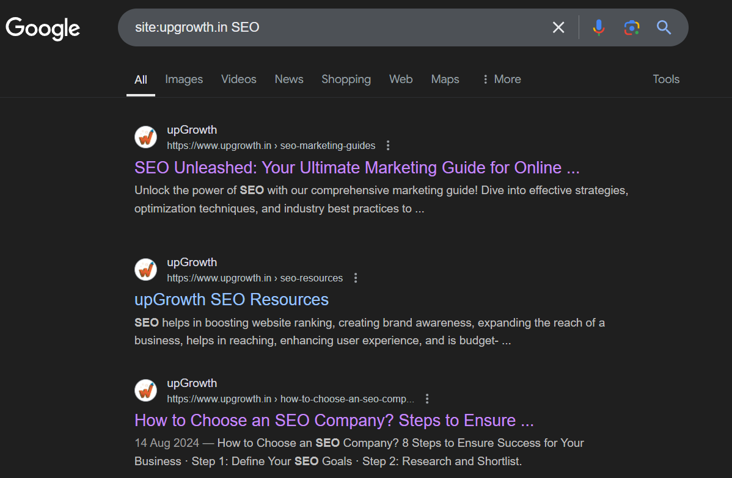Click snippet text 'Unlock the power of SEO'
The height and width of the screenshot is (478, 732).
(199, 190)
